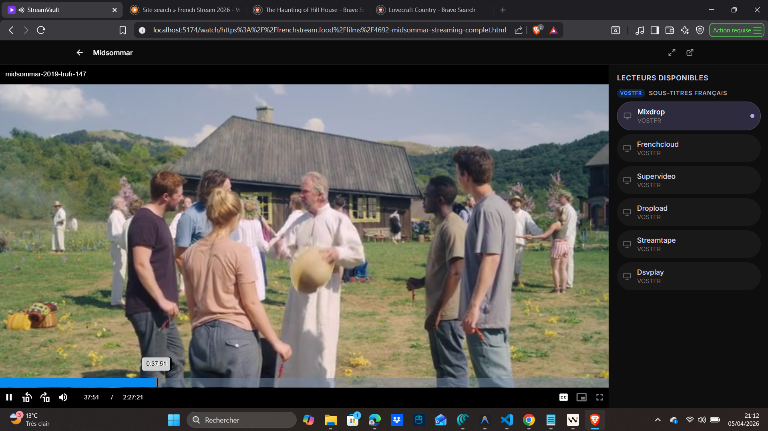This screenshot has height=431, width=768.
Task: Pause the video playback
Action: pos(9,397)
